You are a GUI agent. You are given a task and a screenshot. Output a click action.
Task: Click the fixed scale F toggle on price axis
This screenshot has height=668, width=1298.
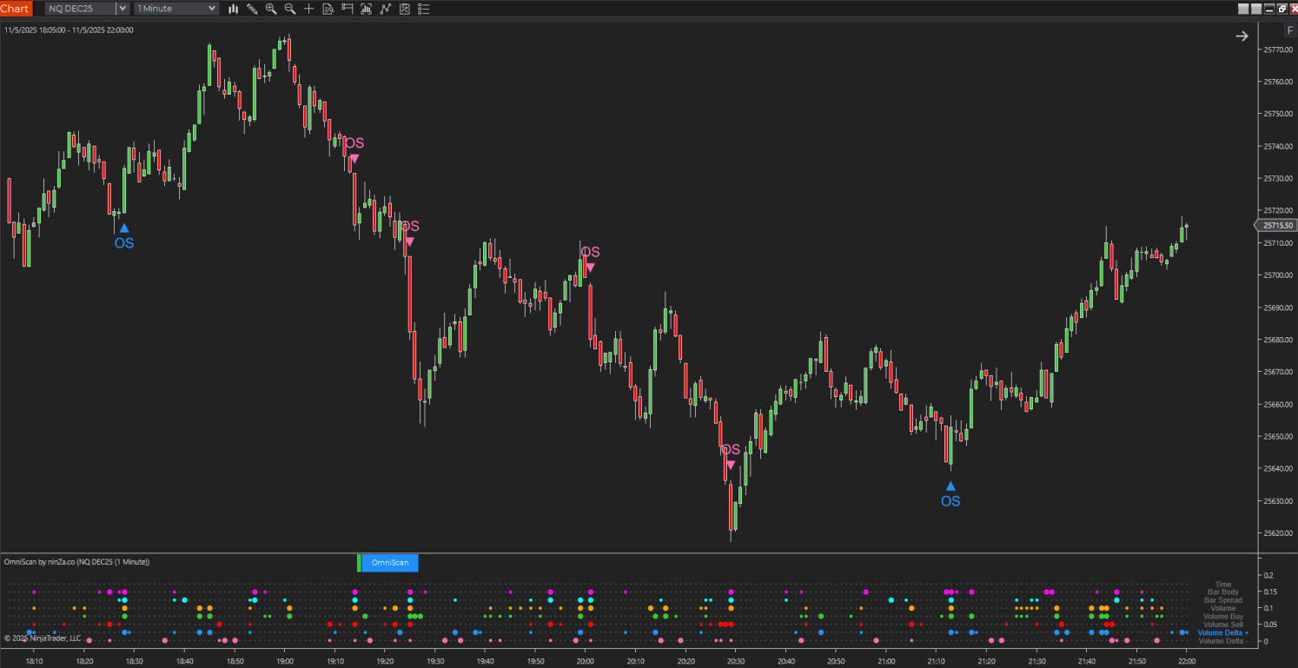1289,30
